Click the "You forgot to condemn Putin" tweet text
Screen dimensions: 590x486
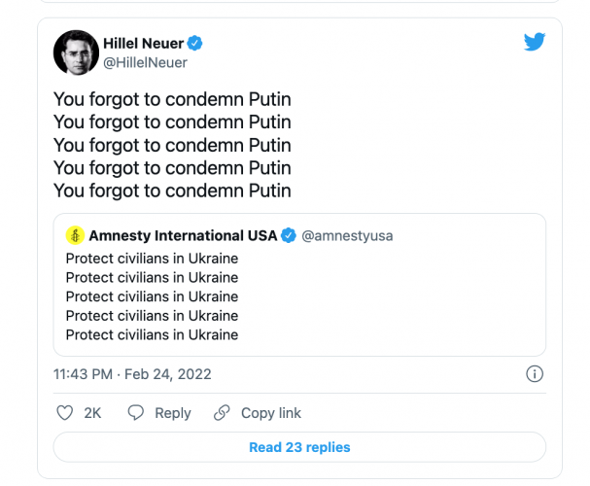point(172,145)
